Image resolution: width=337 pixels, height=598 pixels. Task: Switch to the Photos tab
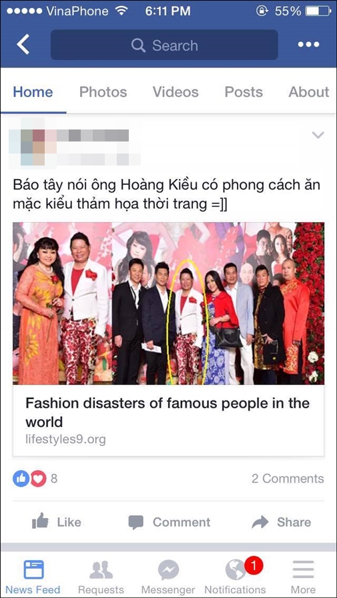(103, 92)
